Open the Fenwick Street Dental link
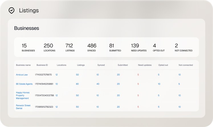The height and width of the screenshot is (127, 213). click(x=23, y=107)
